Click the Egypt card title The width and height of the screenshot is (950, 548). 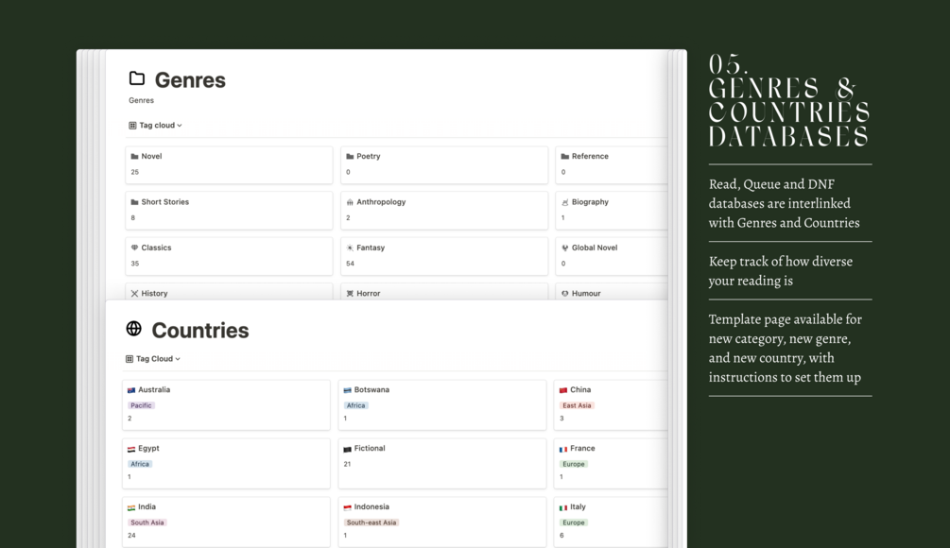click(148, 449)
